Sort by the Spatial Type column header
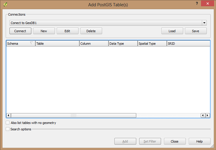This screenshot has width=216, height=150. coord(152,44)
